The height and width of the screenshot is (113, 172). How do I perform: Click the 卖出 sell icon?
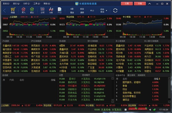click(32, 11)
